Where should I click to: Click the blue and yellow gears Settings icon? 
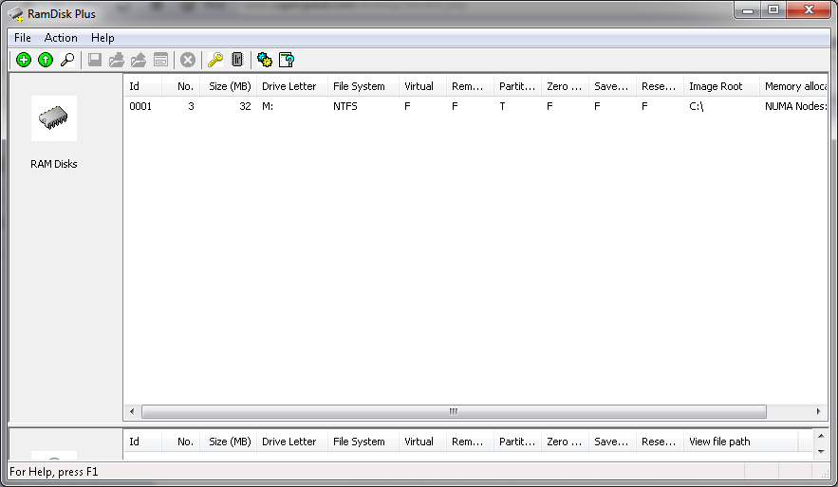click(265, 60)
